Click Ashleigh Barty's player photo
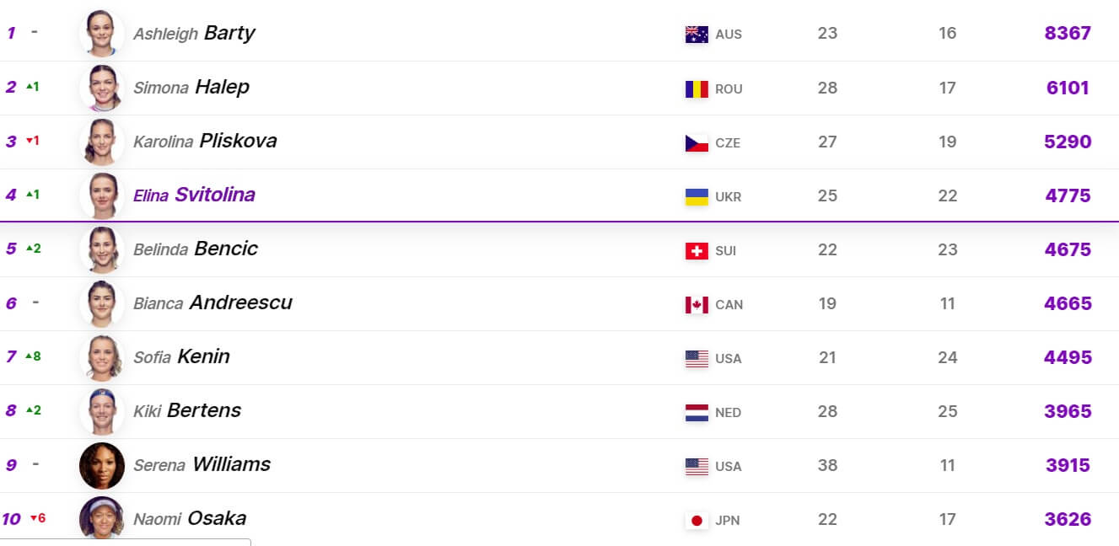This screenshot has width=1119, height=546. (102, 34)
